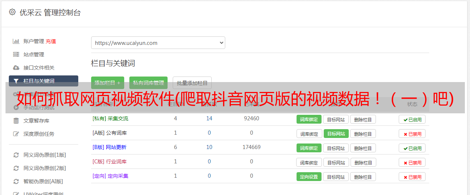Open the site URL dropdown https://www.ucaiyun.com
Screen dimensions: 470x195
[x=158, y=43]
